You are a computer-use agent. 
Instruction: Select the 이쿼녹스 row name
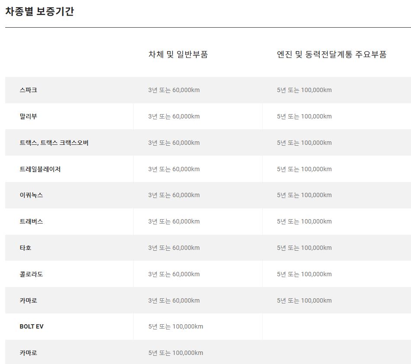coord(31,195)
